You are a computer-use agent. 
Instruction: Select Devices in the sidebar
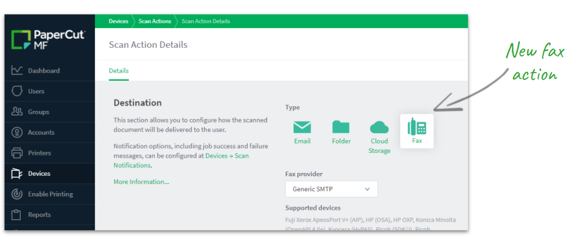point(50,174)
